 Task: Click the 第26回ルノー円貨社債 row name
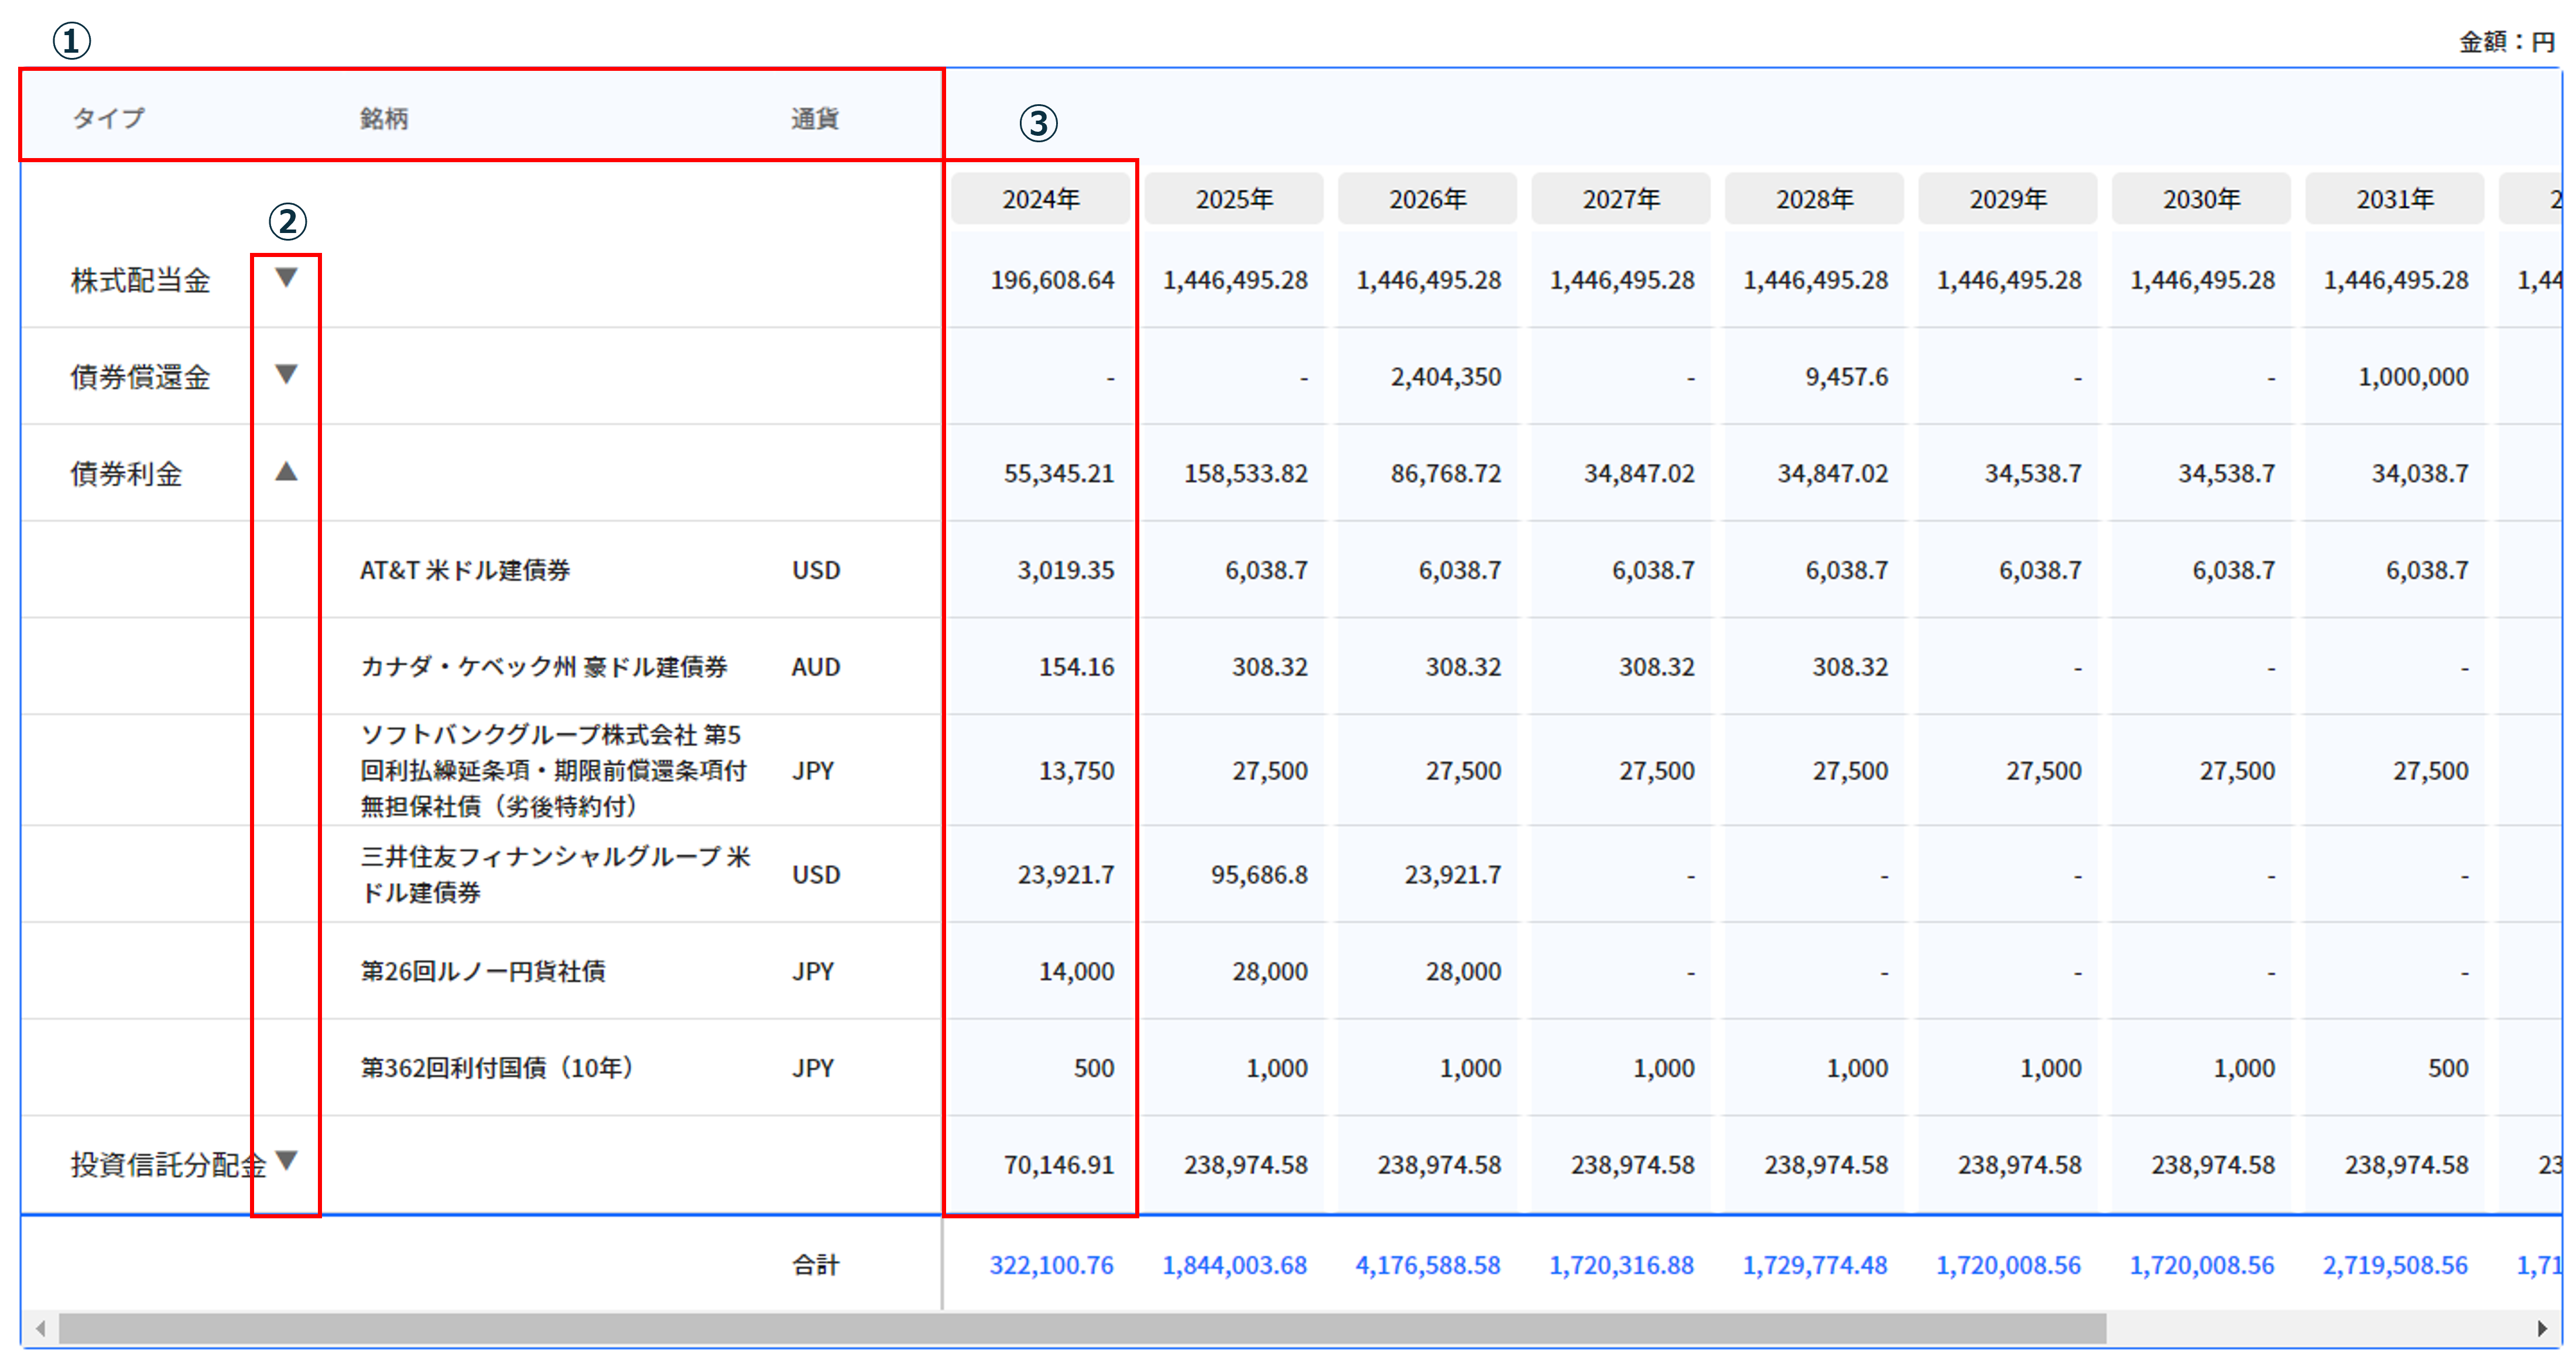483,971
